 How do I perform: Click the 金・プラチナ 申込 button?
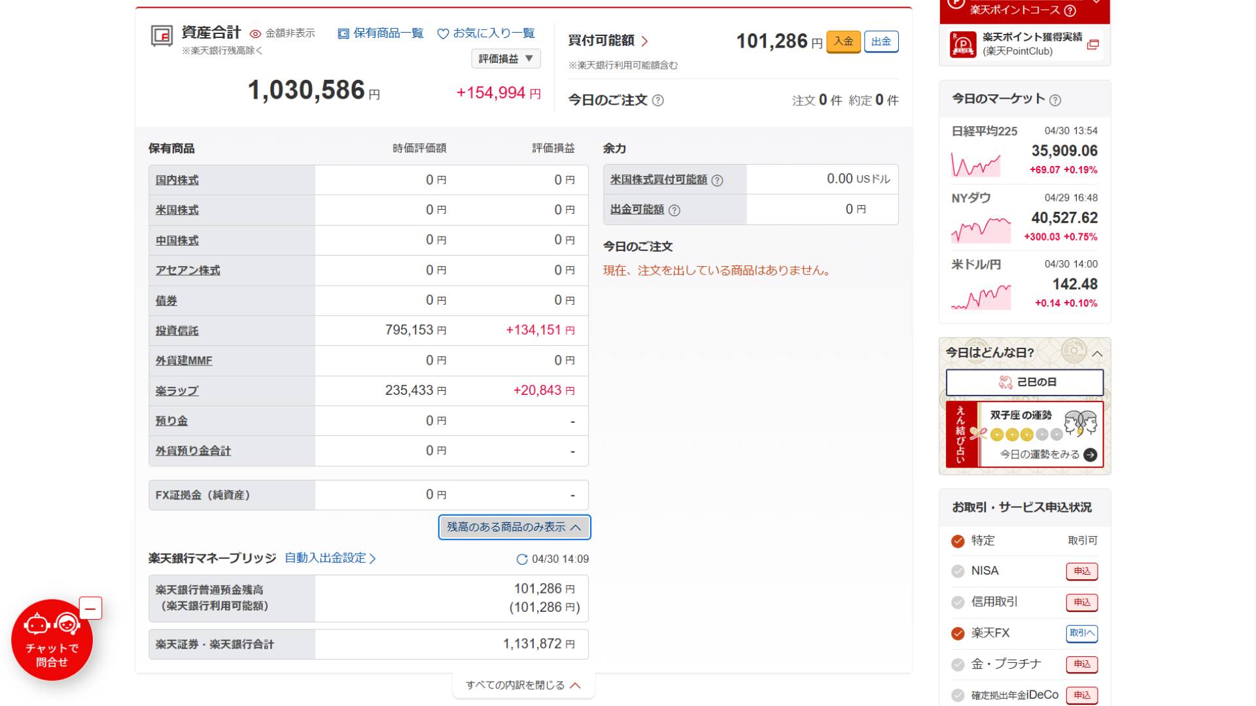coord(1082,664)
